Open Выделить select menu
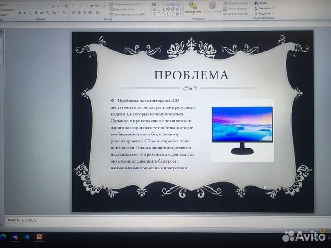The image size is (331, 248). 264,13
